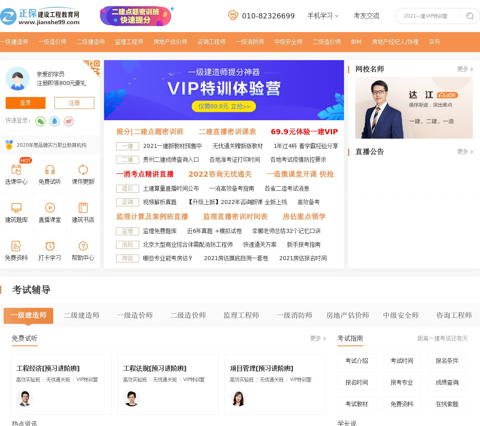Select the 一级消防师 exam tab

(x=294, y=315)
